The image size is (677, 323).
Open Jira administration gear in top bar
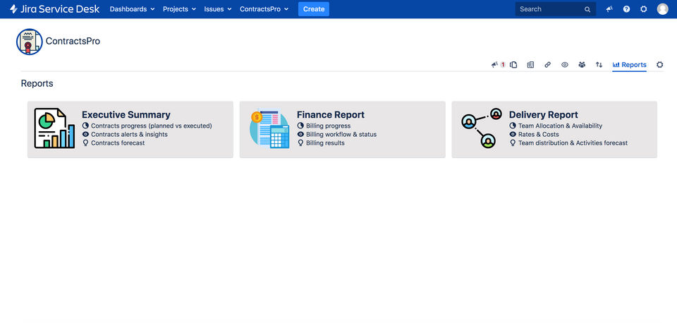click(x=644, y=9)
